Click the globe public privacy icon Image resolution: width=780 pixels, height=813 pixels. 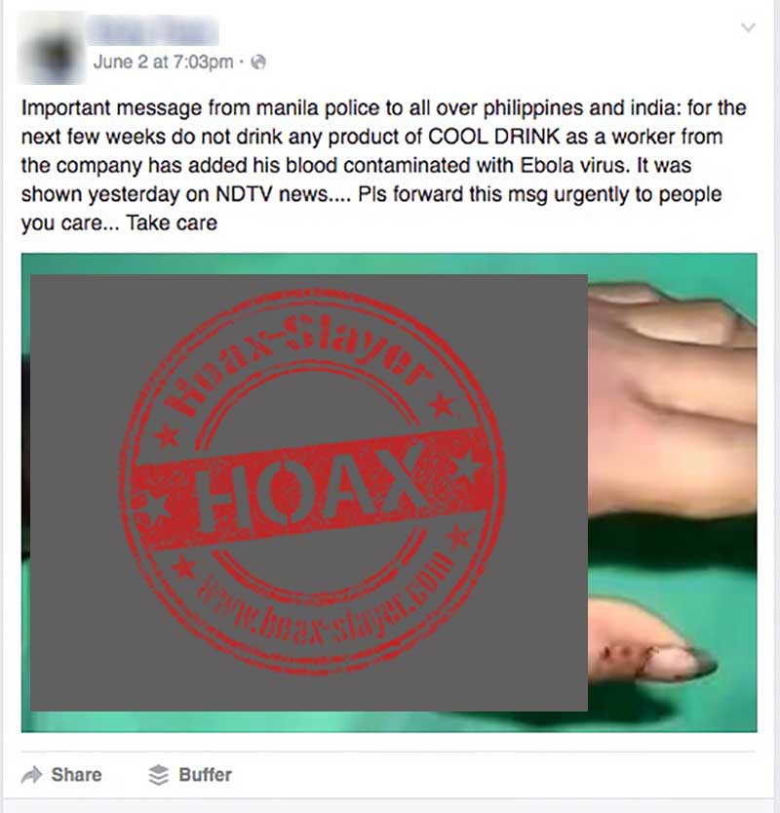pyautogui.click(x=258, y=62)
